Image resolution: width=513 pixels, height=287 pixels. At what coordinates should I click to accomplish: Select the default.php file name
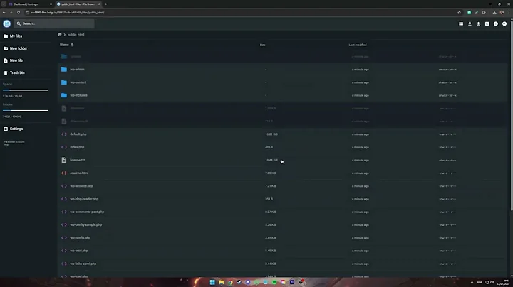pyautogui.click(x=78, y=134)
